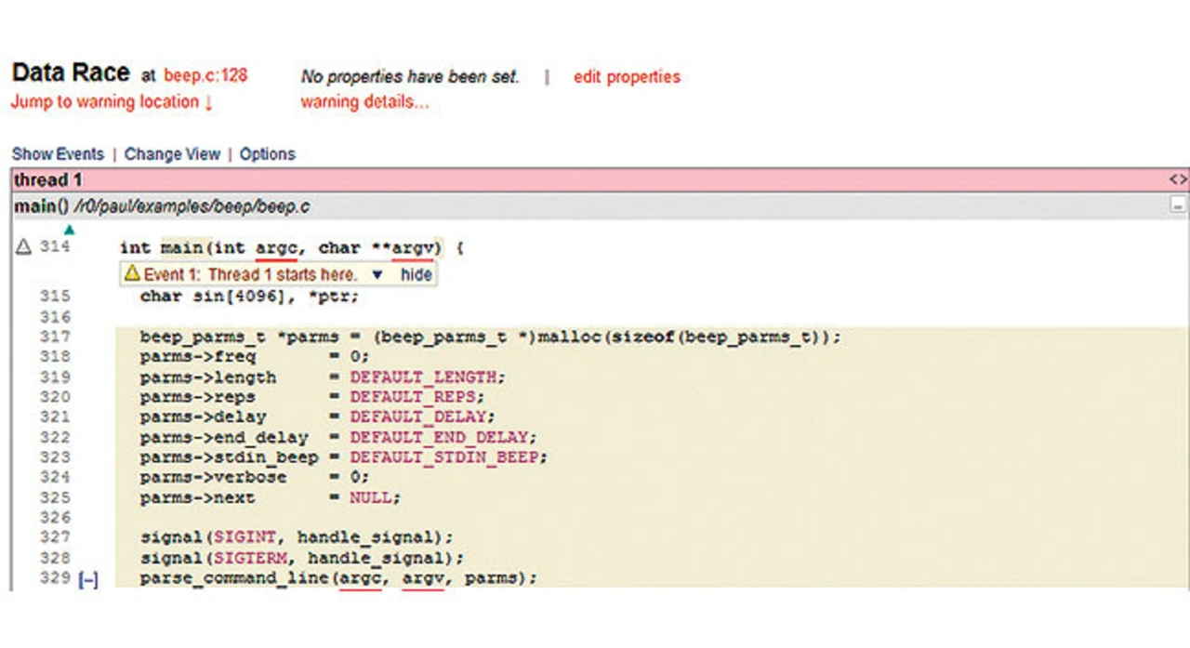1190x648 pixels.
Task: Click the beep.c:128 location link
Action: point(205,76)
